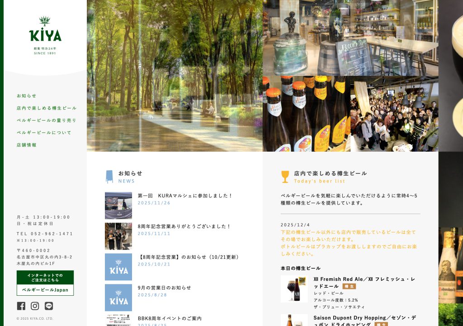Click the KIYA logo in sidebar
The image size is (463, 326).
click(45, 35)
